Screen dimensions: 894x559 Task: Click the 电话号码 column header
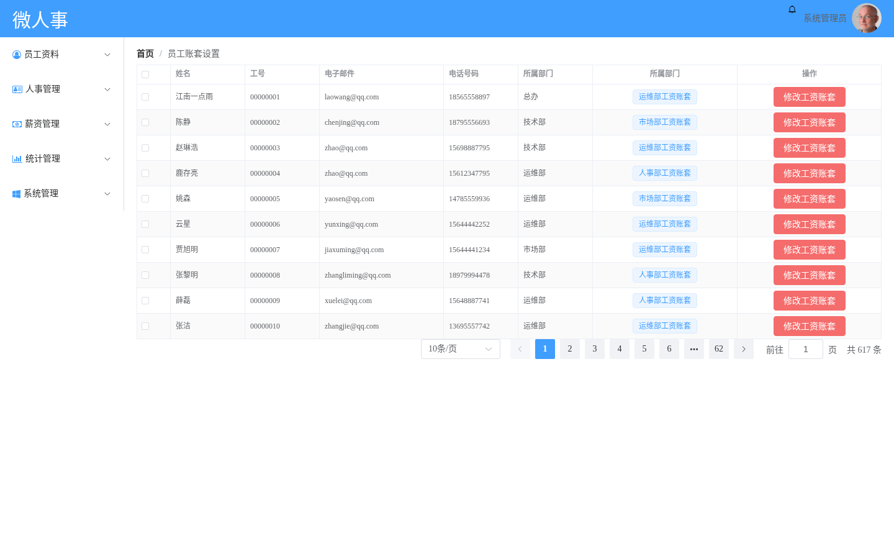tap(464, 74)
